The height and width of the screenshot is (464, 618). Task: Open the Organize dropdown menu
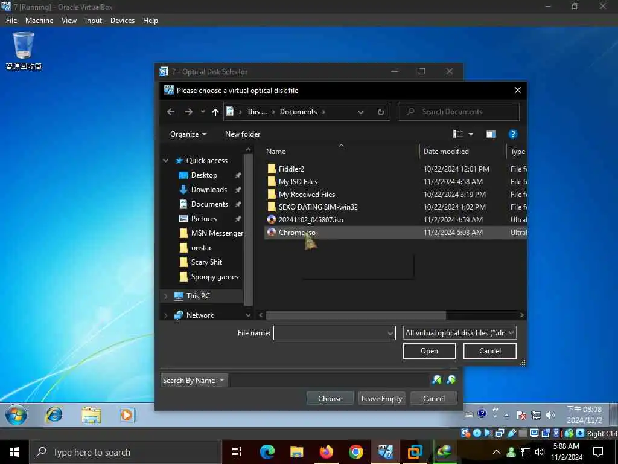(x=188, y=134)
